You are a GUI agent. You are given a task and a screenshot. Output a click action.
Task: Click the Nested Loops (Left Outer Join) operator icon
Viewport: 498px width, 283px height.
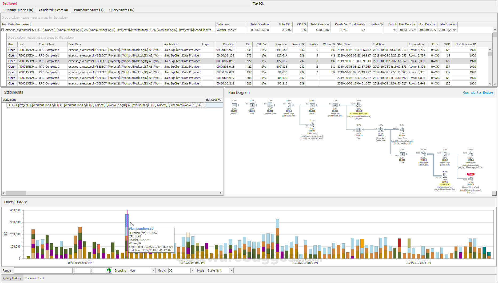click(x=289, y=105)
